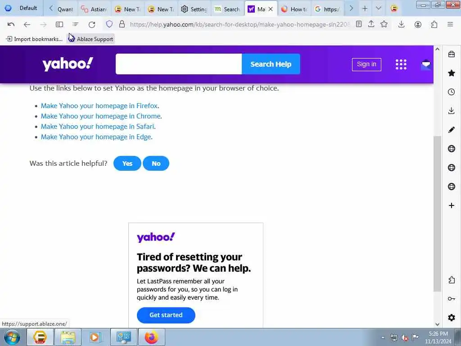Switch to the Settings tab
461x346 pixels.
tap(194, 9)
